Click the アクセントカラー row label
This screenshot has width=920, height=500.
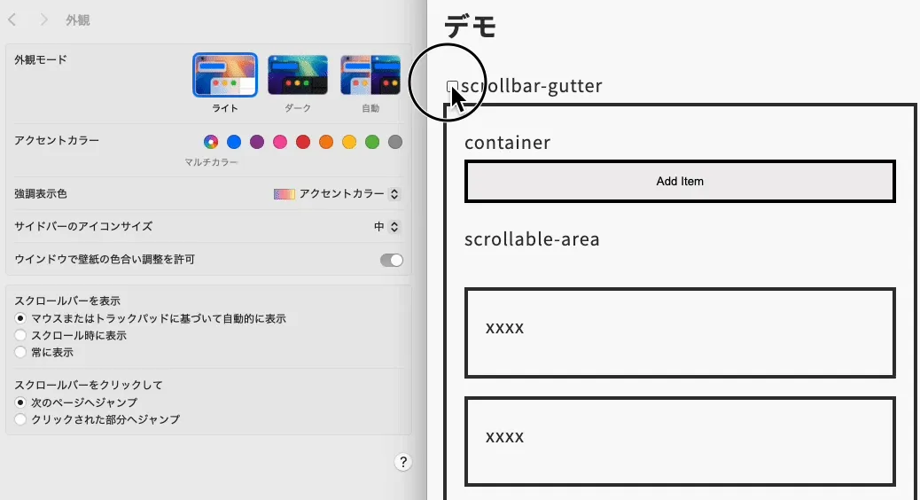(57, 141)
